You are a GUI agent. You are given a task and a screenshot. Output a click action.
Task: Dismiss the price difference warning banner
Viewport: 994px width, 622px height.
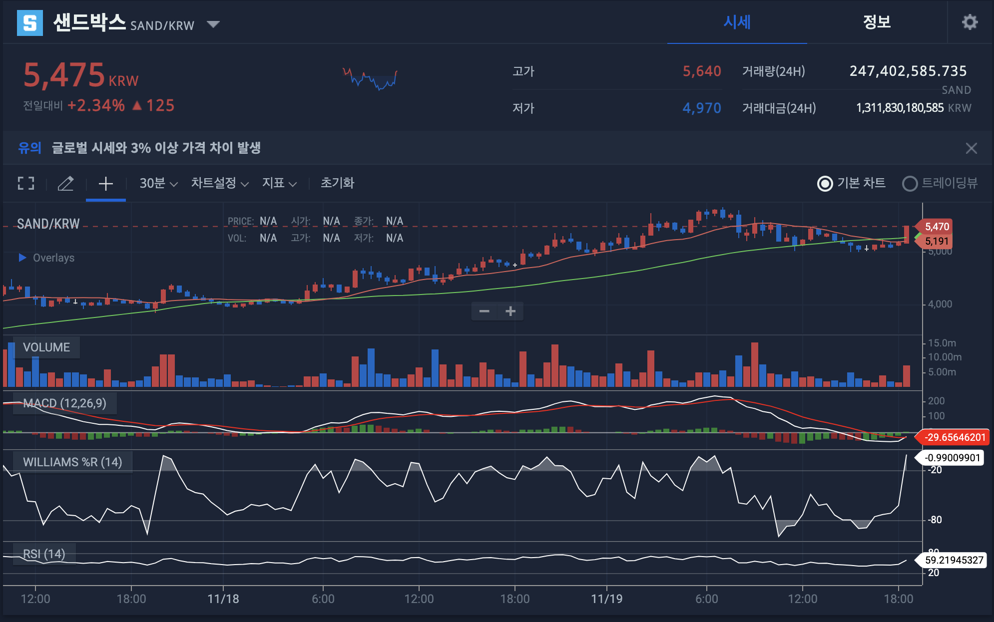pos(971,148)
